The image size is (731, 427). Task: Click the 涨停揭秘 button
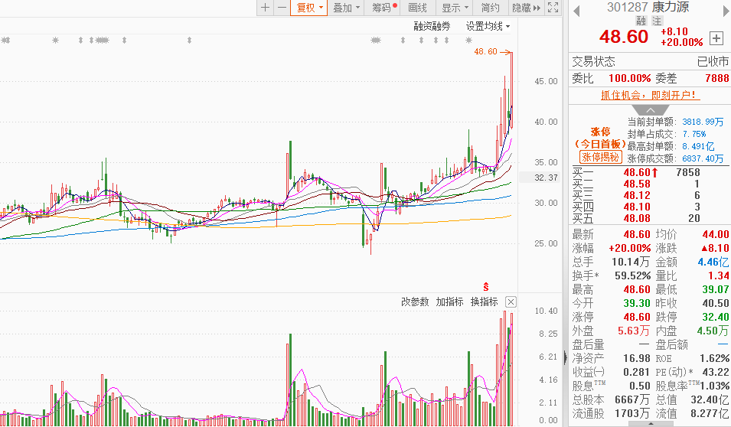pyautogui.click(x=600, y=157)
